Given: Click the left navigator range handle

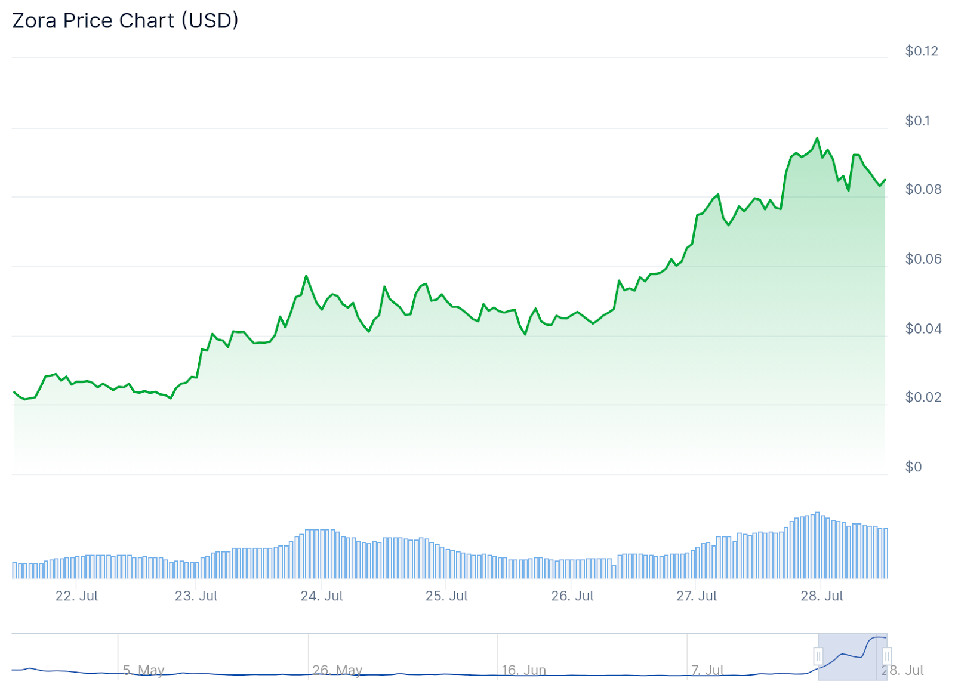Looking at the screenshot, I should 818,656.
